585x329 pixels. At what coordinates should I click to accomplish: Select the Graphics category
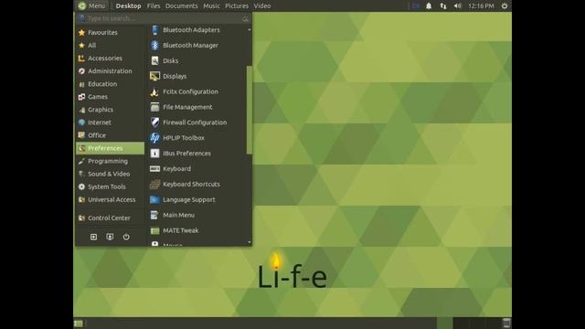(x=110, y=110)
